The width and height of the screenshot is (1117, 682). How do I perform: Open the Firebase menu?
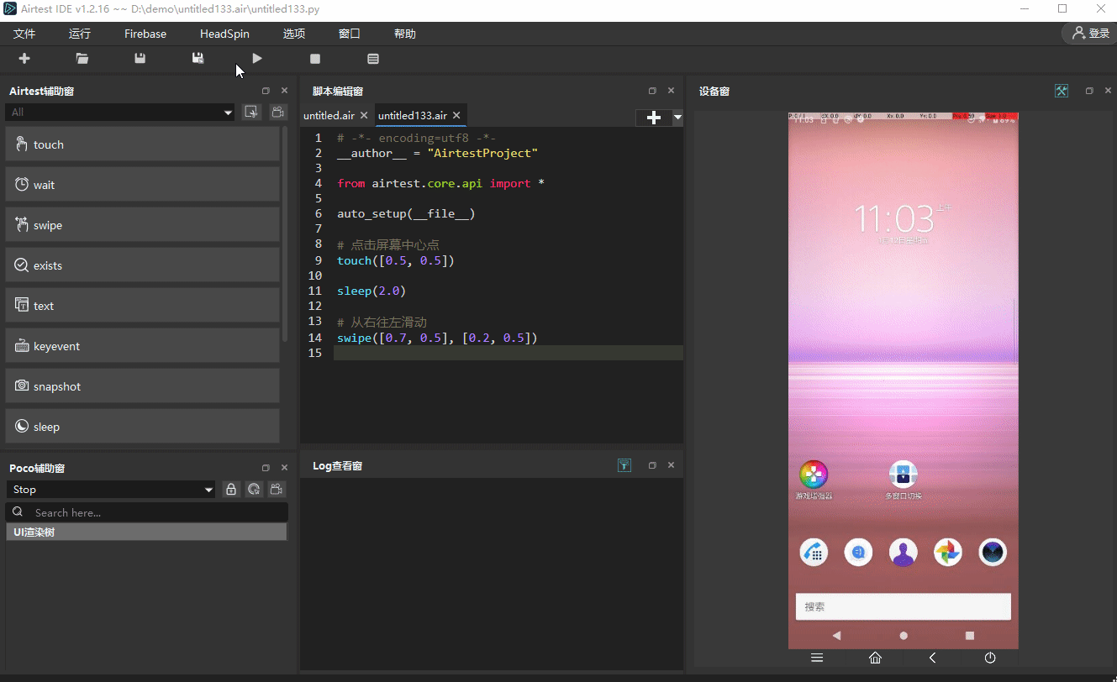(145, 34)
